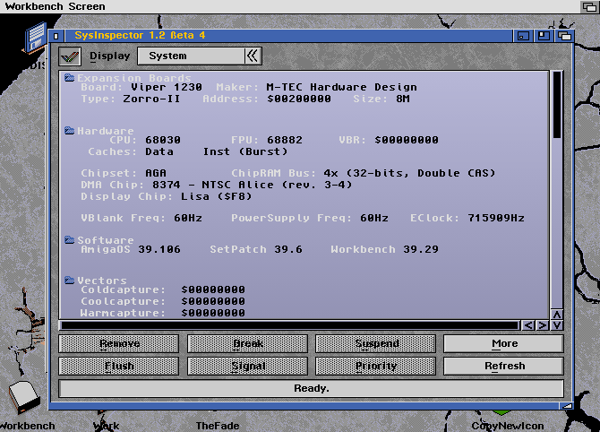Click the horizontal scrollbar left arrow
600x432 pixels.
click(x=528, y=325)
